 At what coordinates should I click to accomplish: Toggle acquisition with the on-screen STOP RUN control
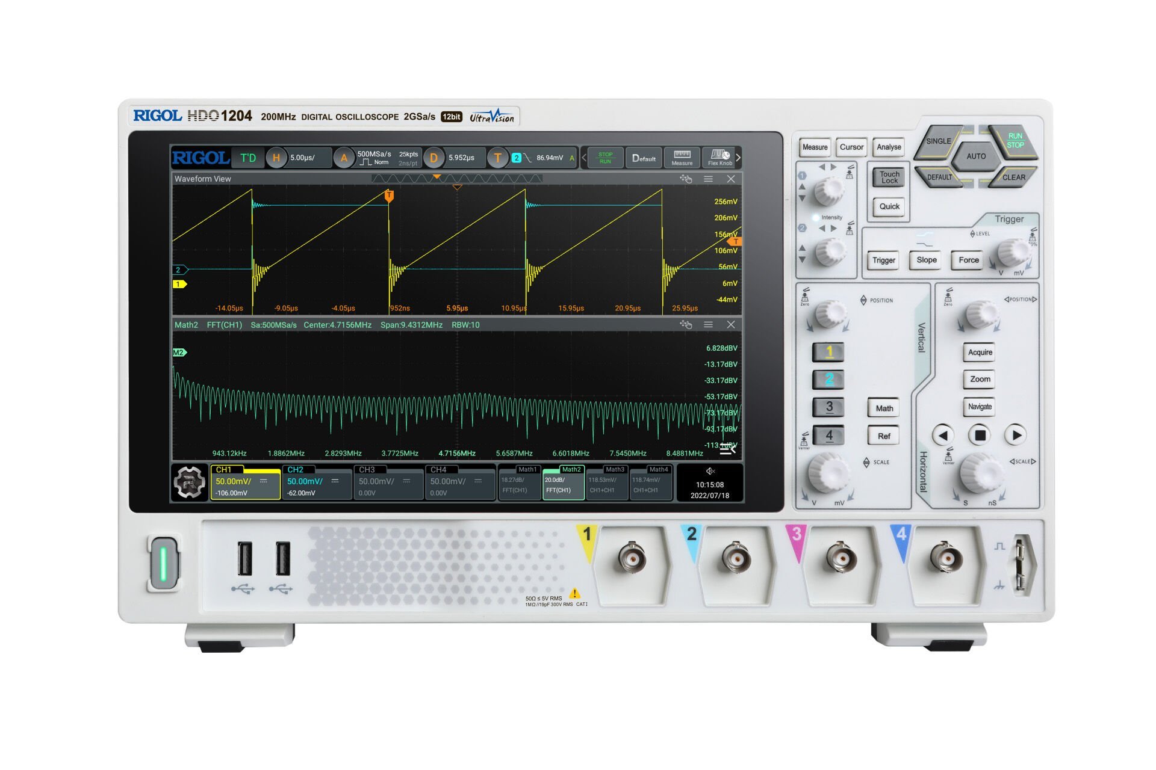(x=606, y=158)
